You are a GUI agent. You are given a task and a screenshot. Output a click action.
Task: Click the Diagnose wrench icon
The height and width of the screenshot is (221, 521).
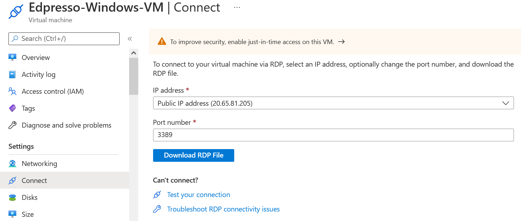click(13, 125)
